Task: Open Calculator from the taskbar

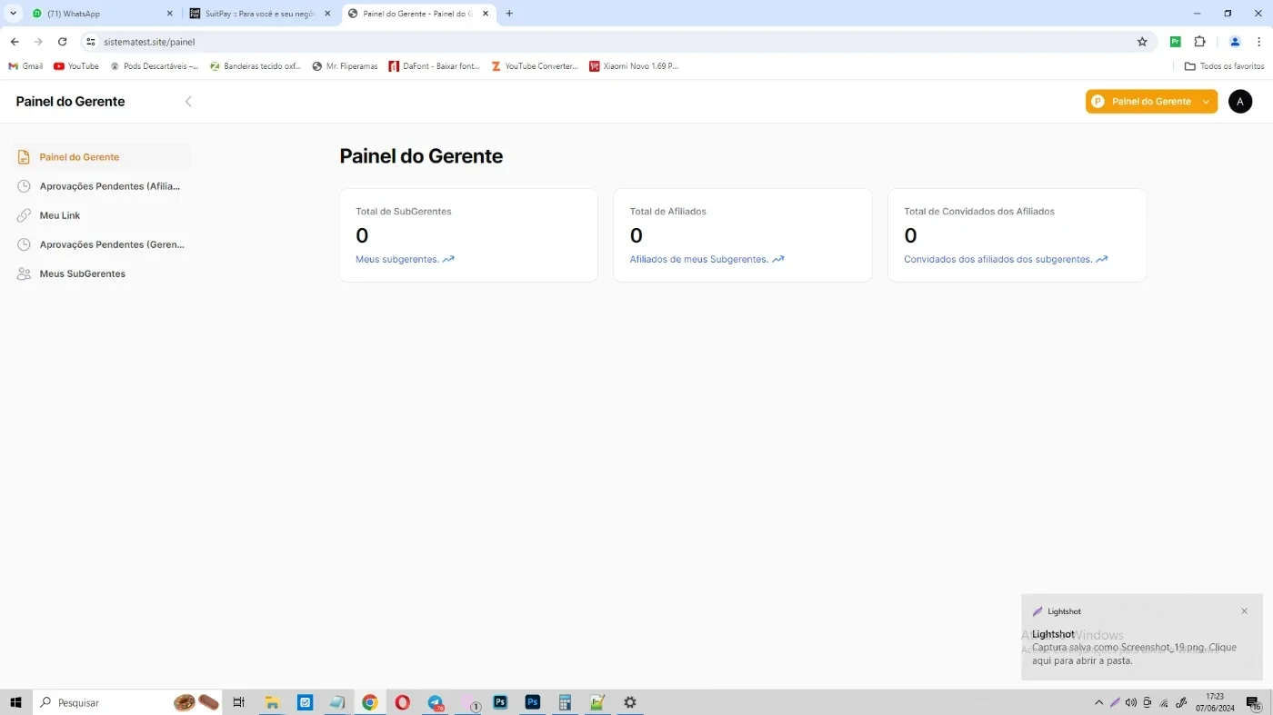Action: [x=565, y=702]
